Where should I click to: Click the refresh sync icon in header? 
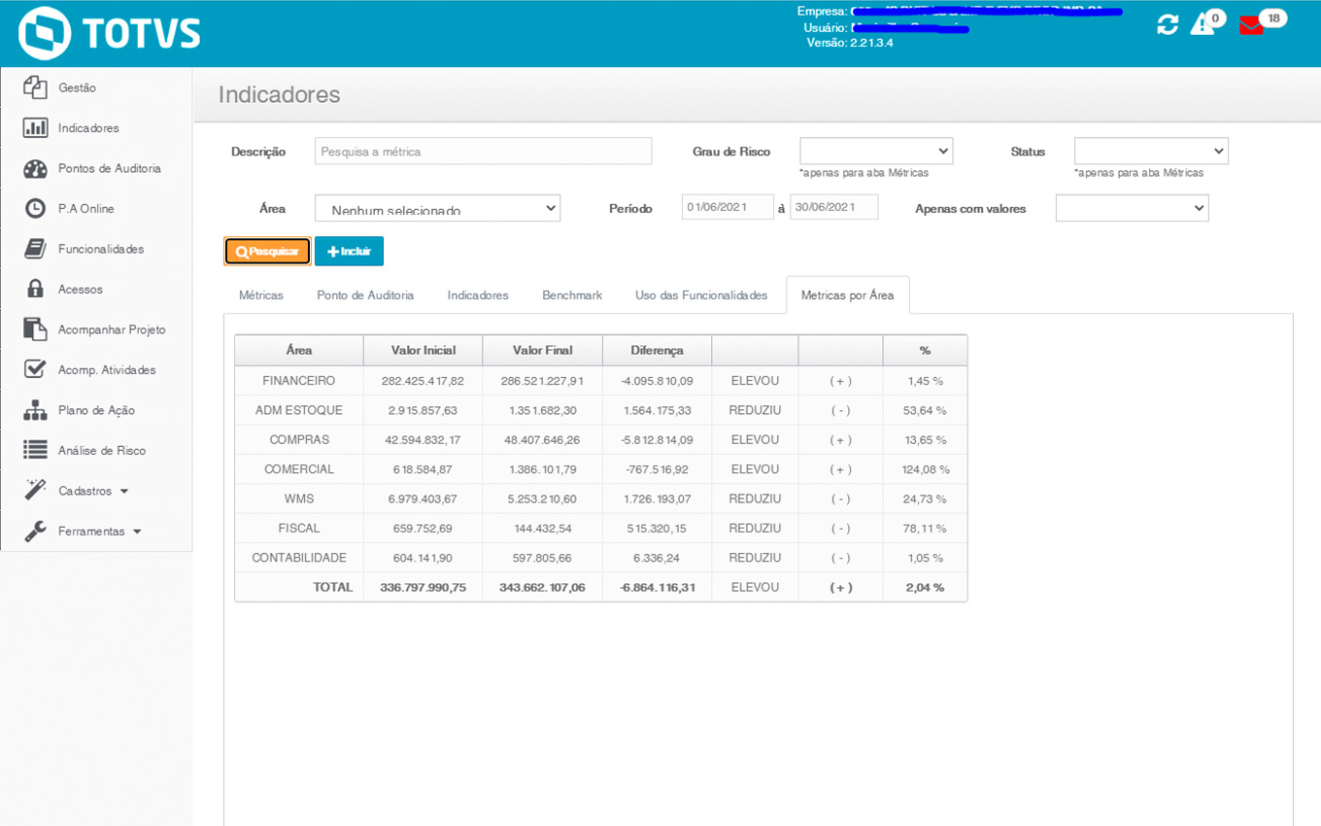pyautogui.click(x=1168, y=25)
